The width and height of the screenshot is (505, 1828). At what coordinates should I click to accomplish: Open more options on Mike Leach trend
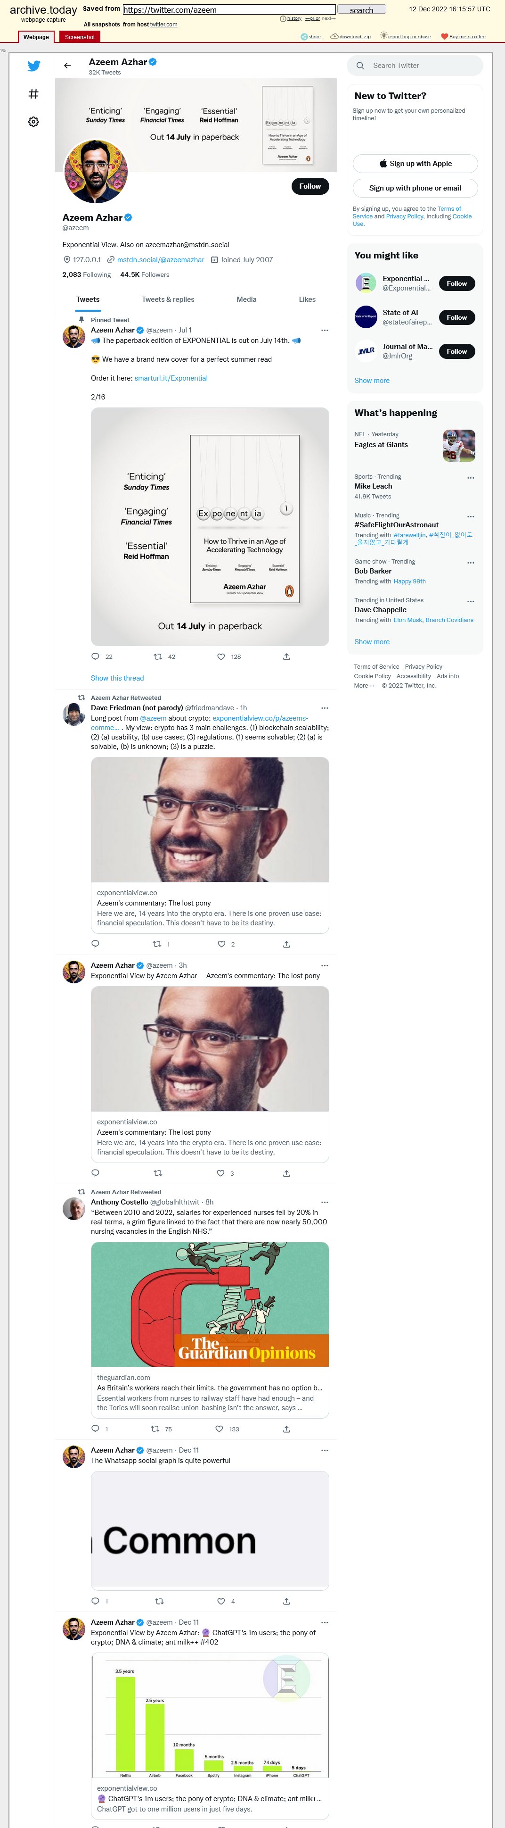pos(470,478)
